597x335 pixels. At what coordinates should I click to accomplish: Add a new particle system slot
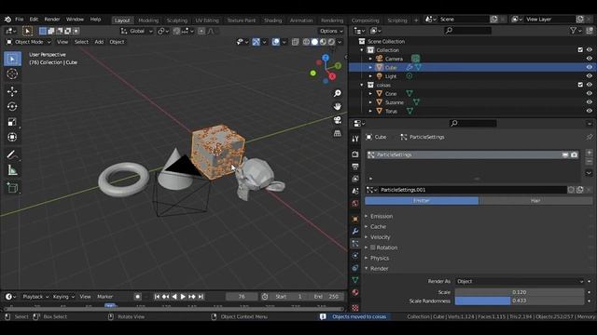(589, 153)
